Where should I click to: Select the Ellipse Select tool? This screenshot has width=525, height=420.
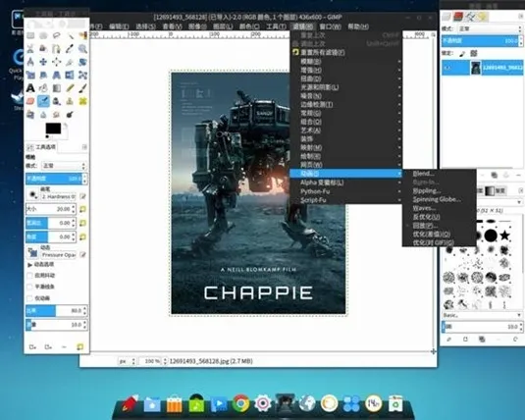click(43, 35)
